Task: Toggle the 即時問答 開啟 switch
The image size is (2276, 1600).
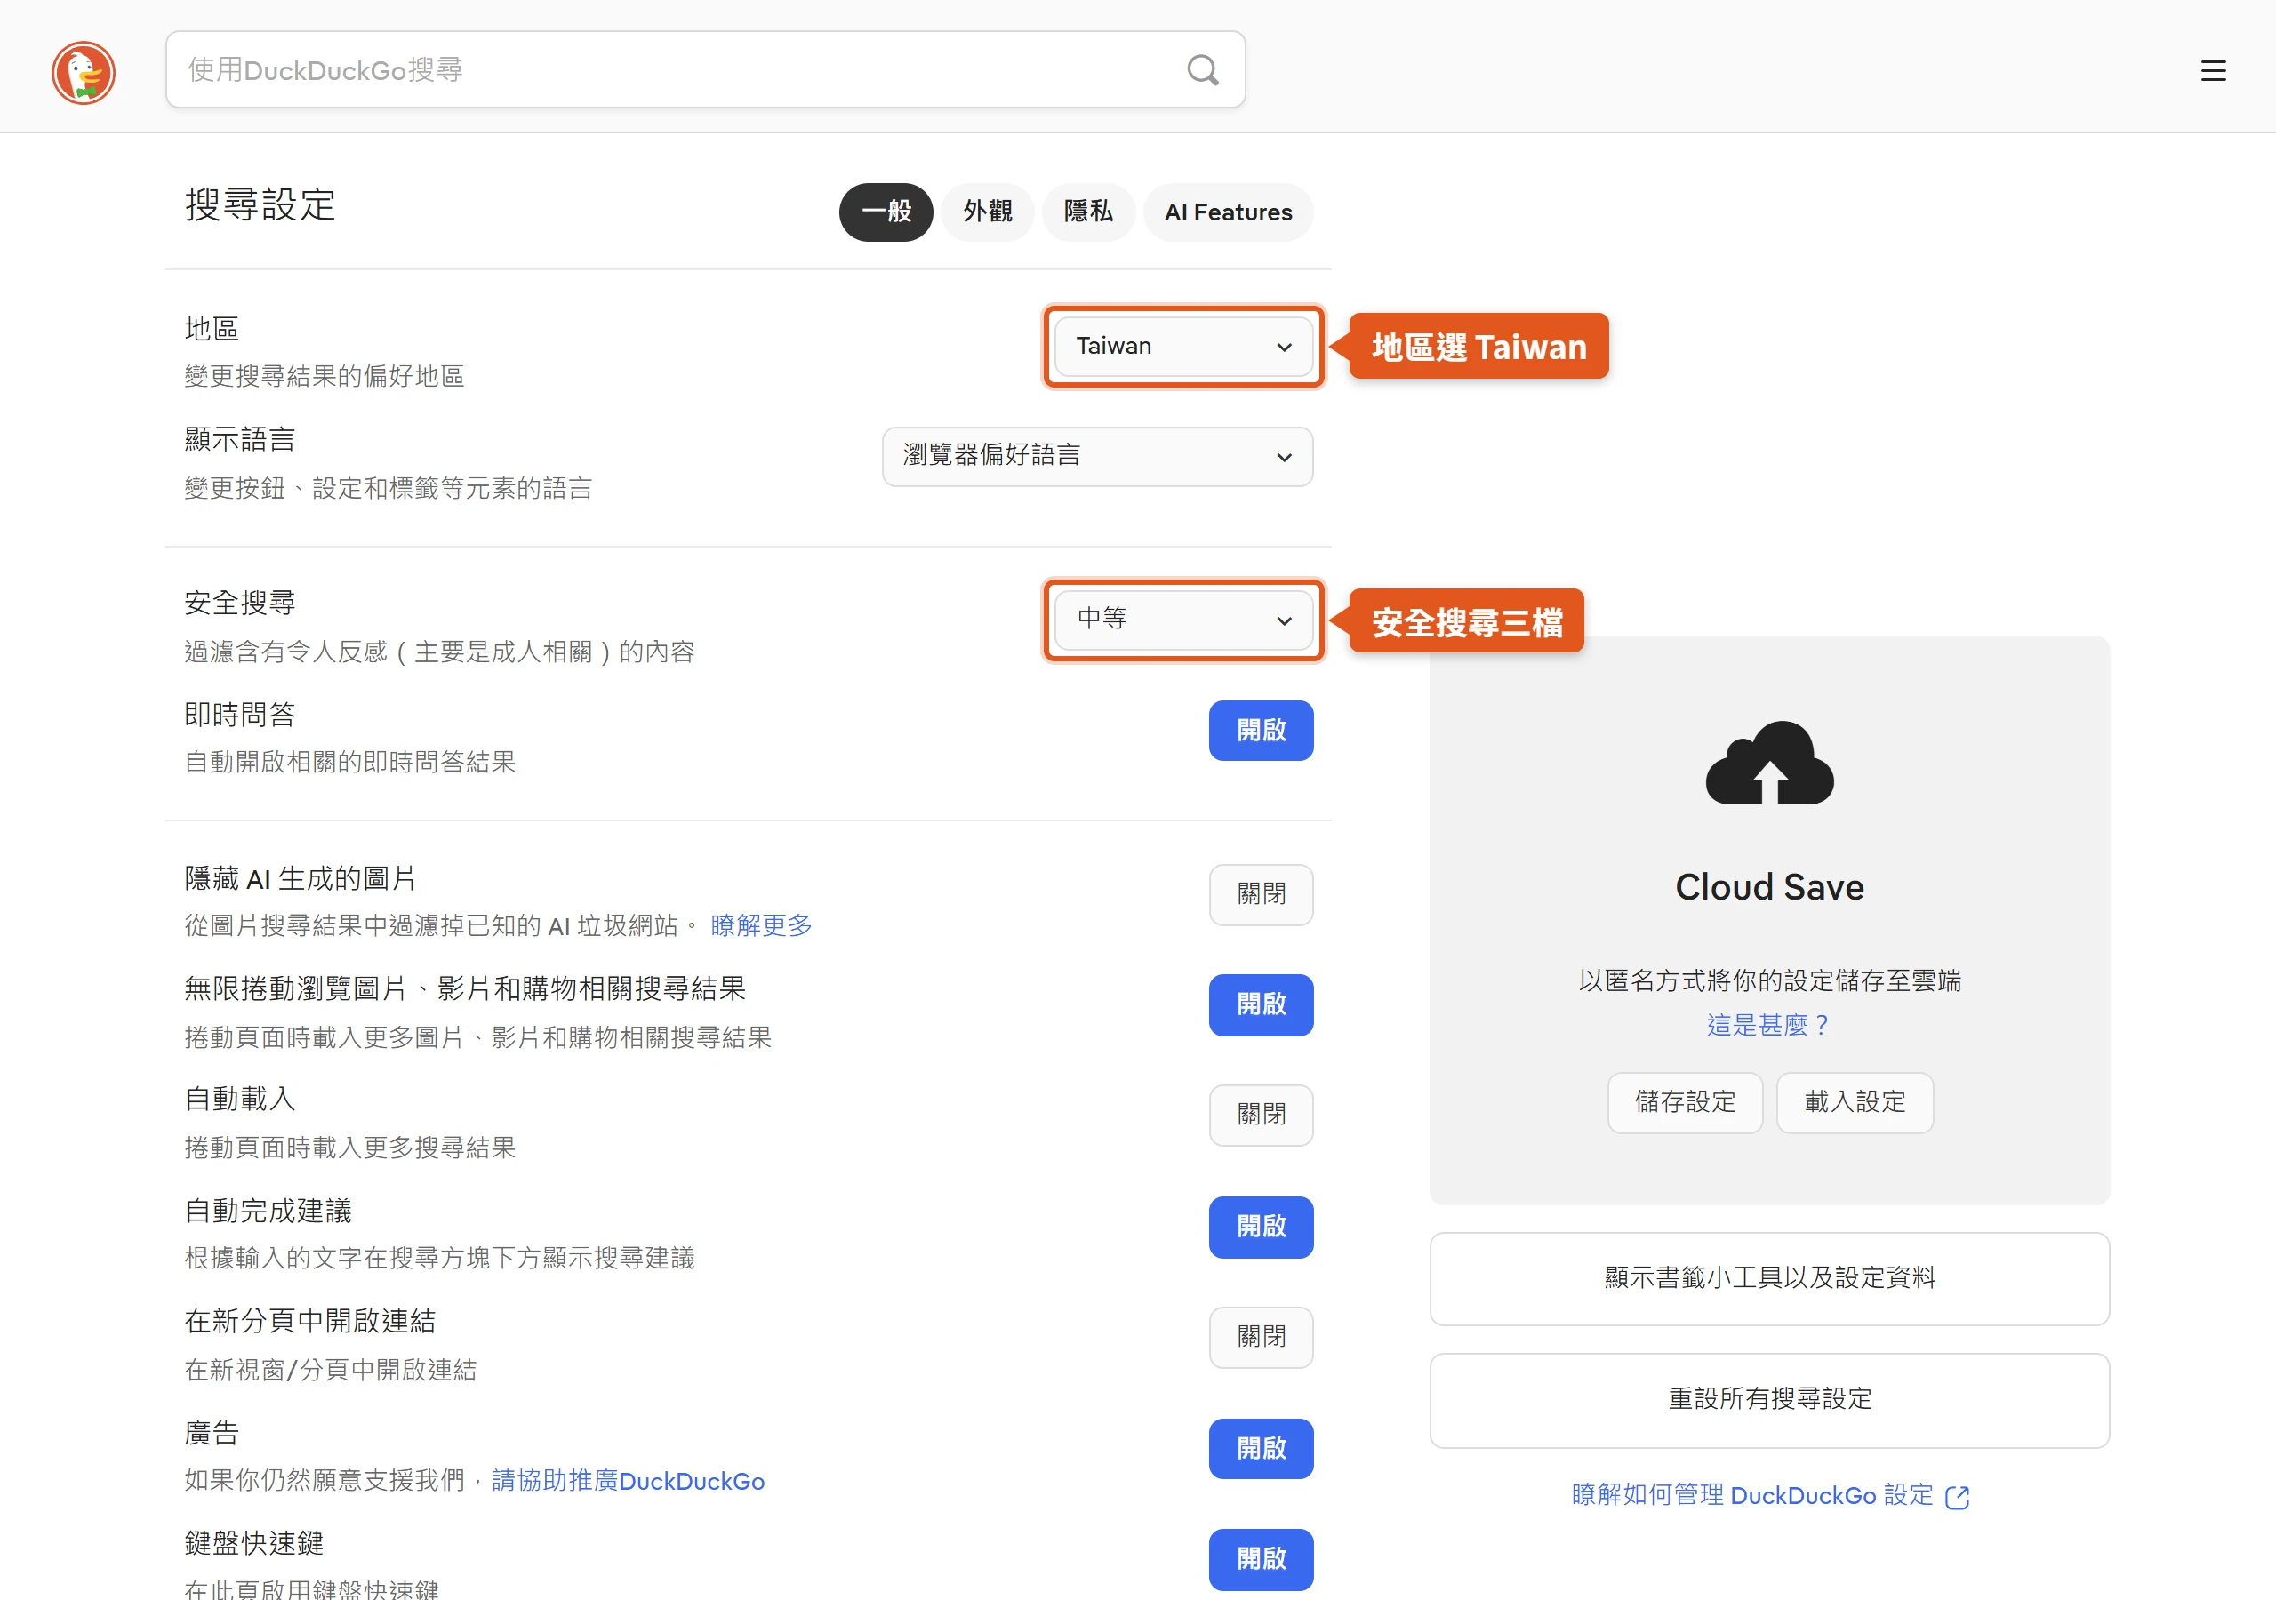Action: tap(1261, 731)
